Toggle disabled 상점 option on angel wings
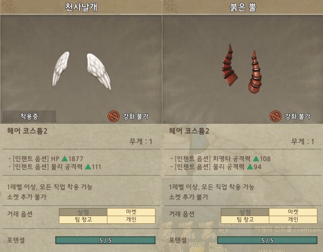323x252 pixels. 83,212
